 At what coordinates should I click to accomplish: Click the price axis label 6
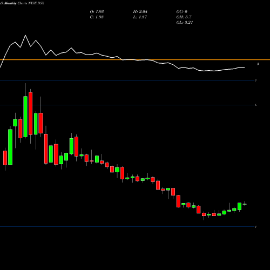256,105
